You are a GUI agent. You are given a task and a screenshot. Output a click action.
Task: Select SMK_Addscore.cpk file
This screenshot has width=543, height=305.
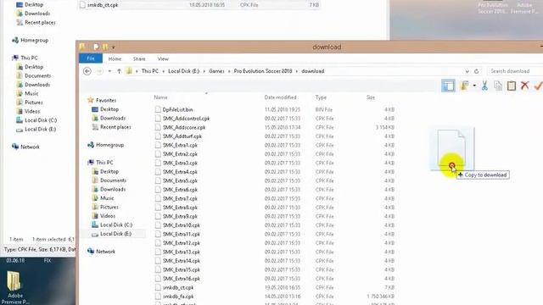coord(184,128)
